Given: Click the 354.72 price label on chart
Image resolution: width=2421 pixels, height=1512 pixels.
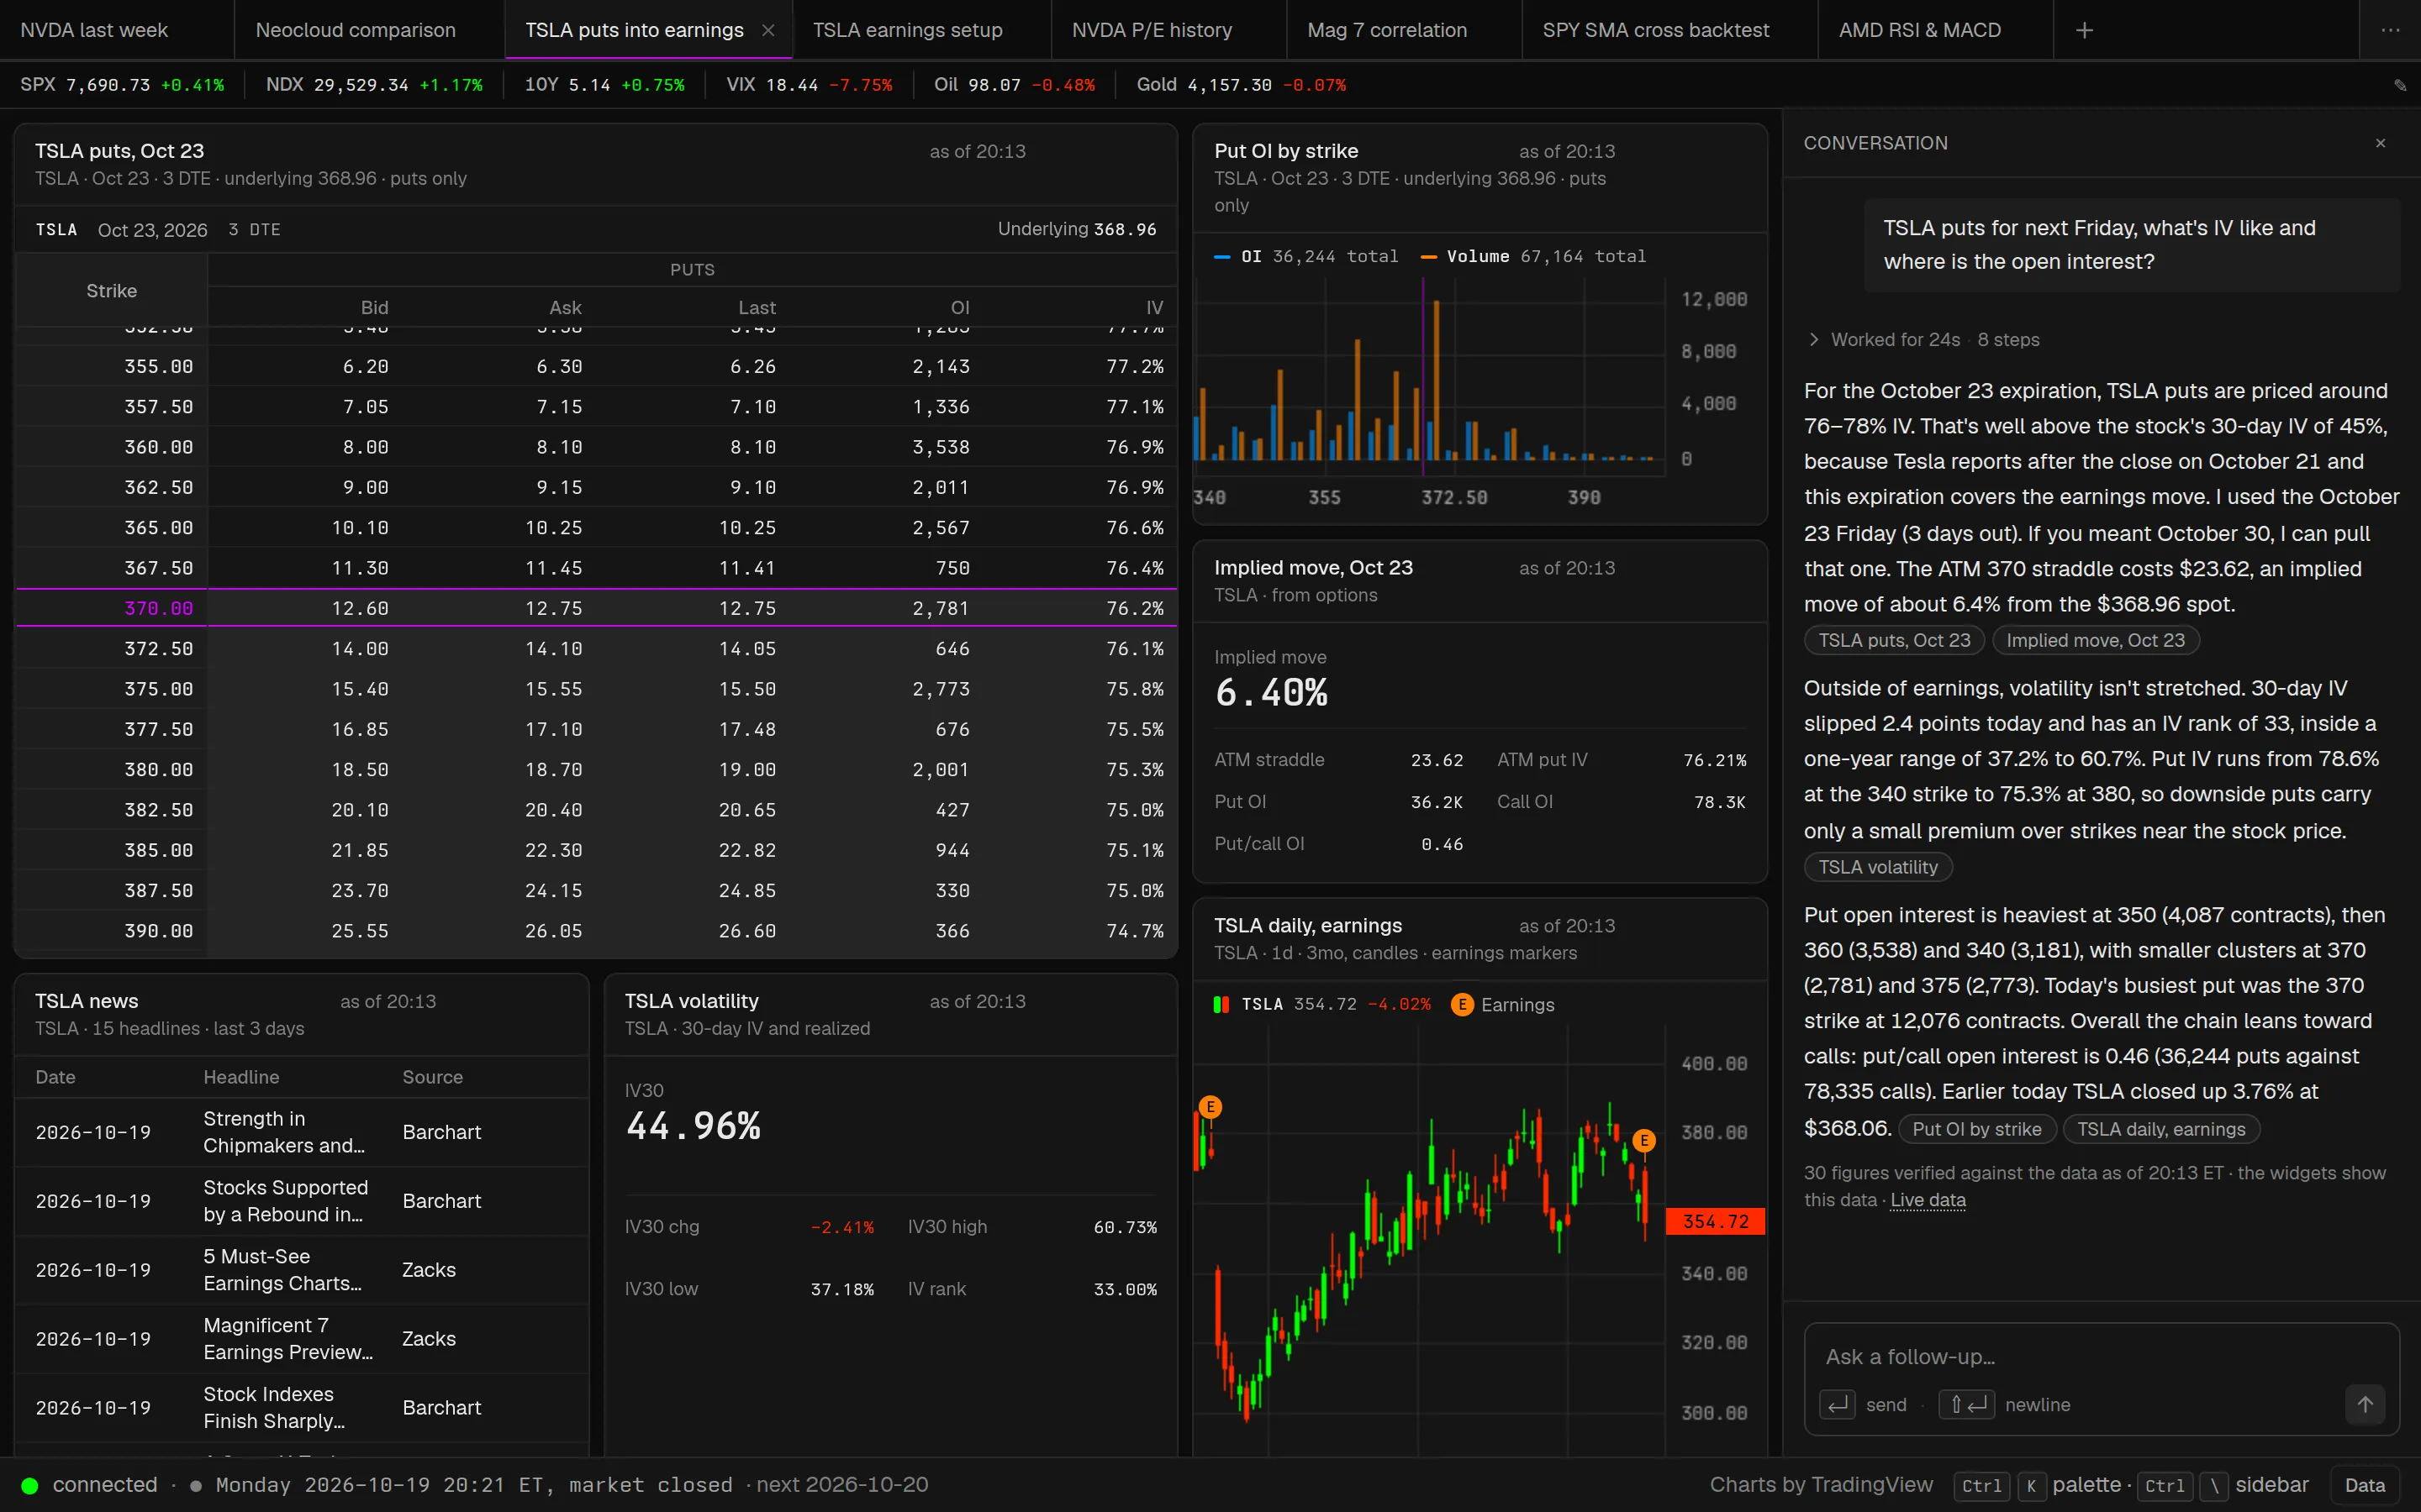Looking at the screenshot, I should [1715, 1221].
